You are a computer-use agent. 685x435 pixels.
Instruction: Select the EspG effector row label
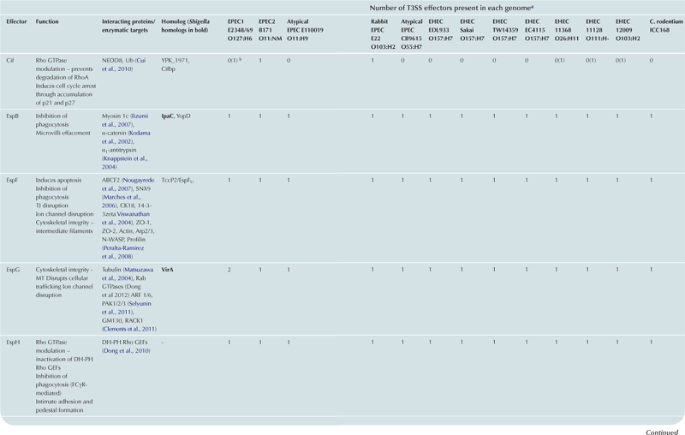point(13,269)
